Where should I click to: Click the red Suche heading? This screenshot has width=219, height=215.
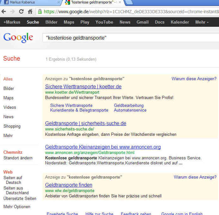tap(12, 58)
